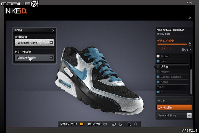Close the NIKEiD customizer window
This screenshot has height=133, width=199.
190,18
